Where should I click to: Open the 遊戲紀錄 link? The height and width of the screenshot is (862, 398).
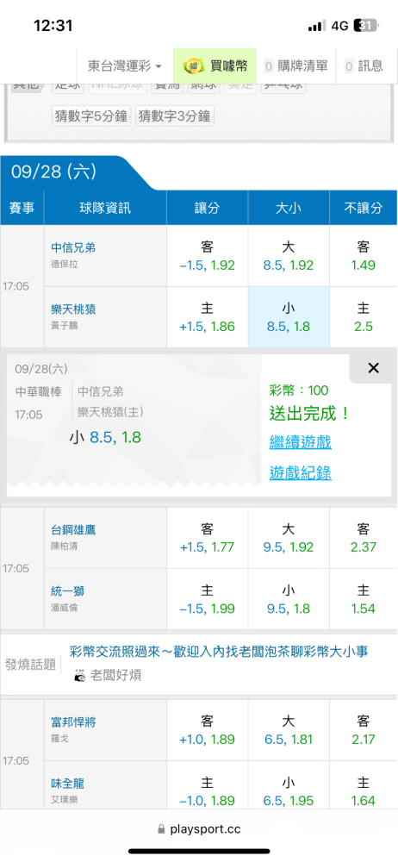coord(300,472)
